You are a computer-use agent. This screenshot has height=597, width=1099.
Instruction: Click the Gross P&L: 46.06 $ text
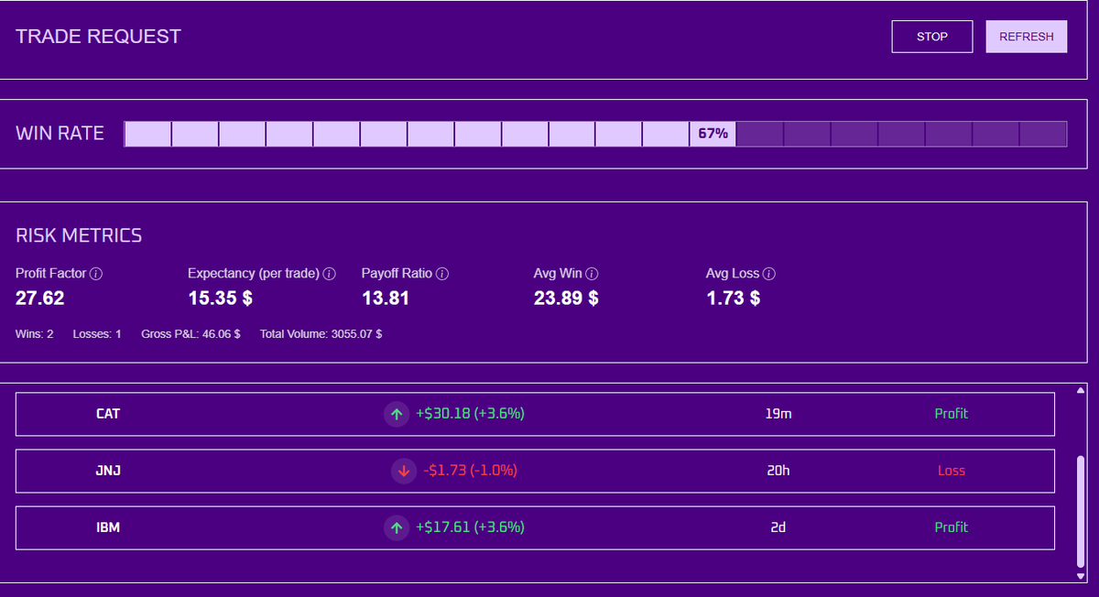[x=190, y=334]
